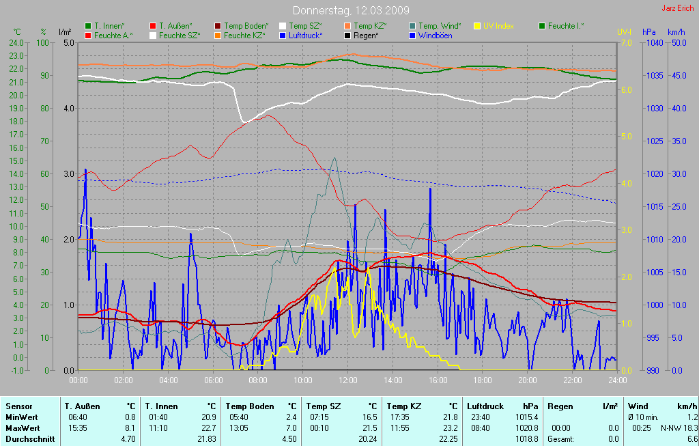Click the Wind average value 6.6

(692, 439)
